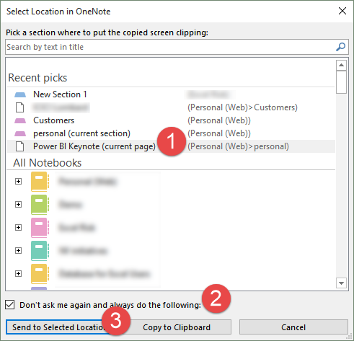Image resolution: width=354 pixels, height=341 pixels.
Task: Click page icon next to Power BI Keynote
Action: click(19, 146)
